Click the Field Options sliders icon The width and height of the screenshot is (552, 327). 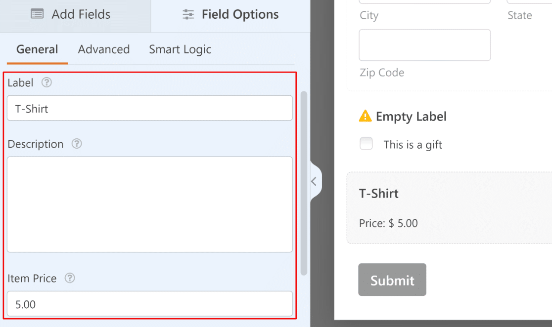click(x=188, y=14)
